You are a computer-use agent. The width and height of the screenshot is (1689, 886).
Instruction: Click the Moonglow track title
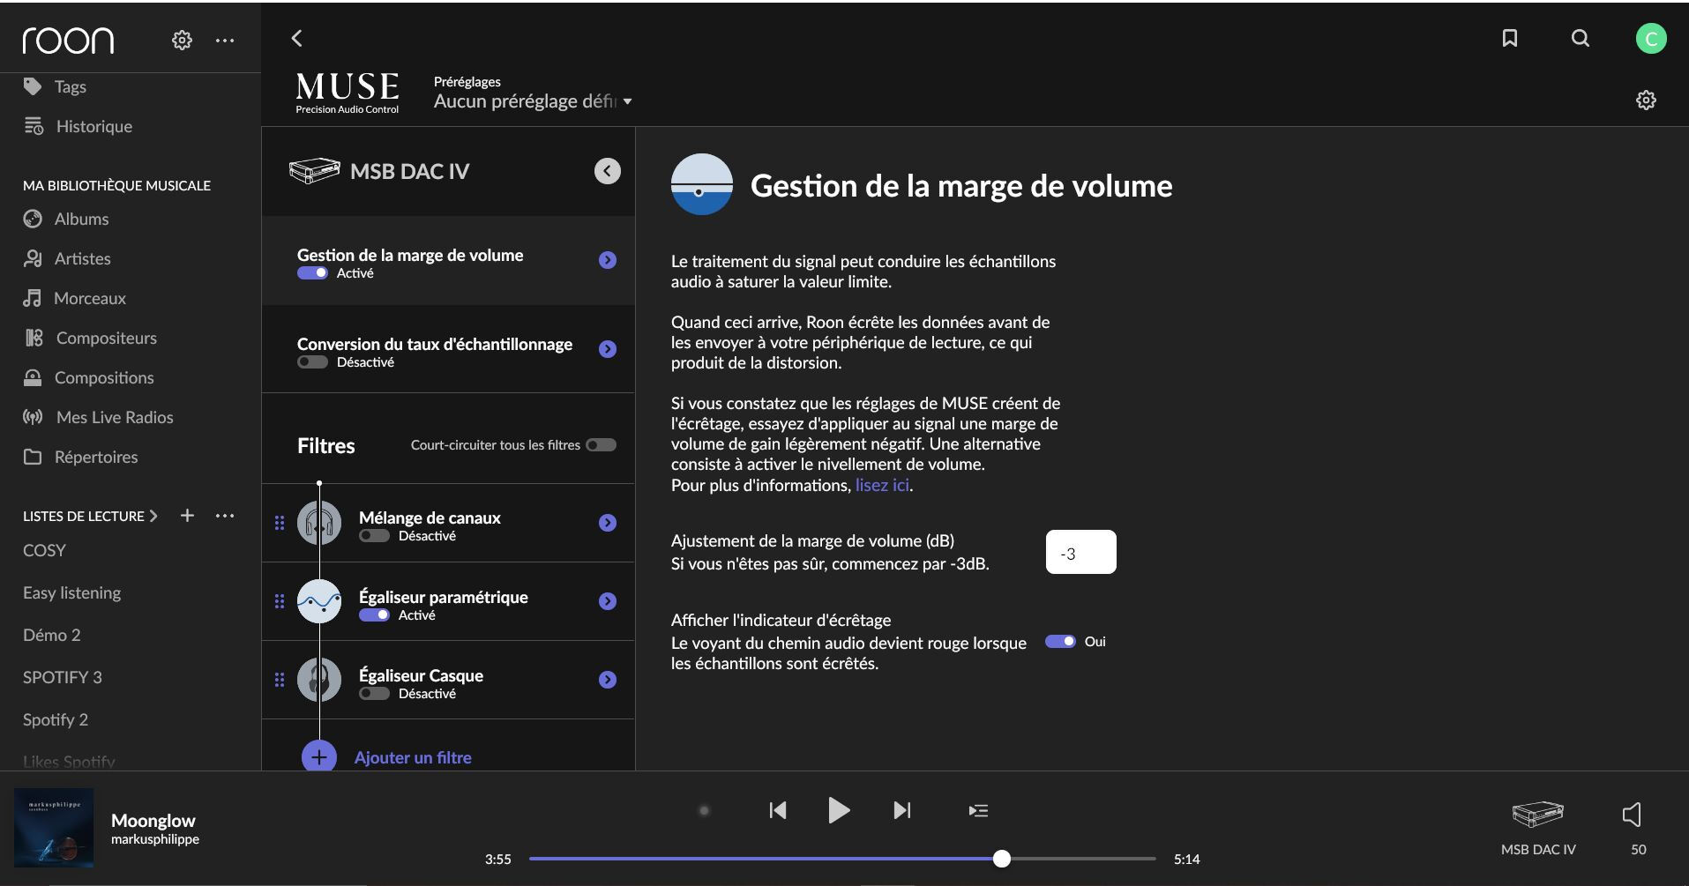coord(153,821)
